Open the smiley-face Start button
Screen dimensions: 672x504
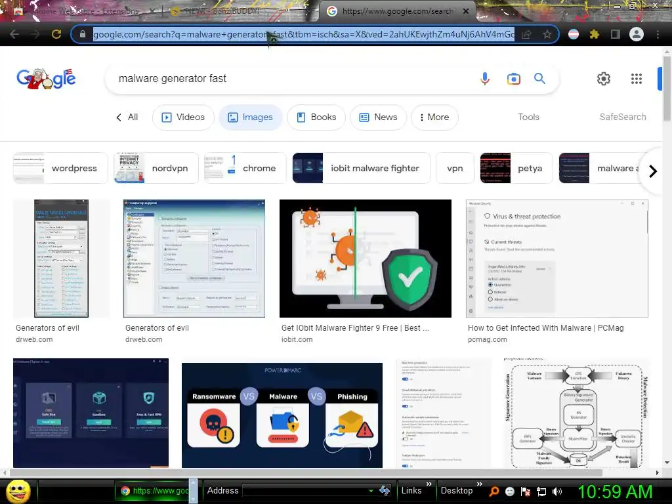(18, 492)
